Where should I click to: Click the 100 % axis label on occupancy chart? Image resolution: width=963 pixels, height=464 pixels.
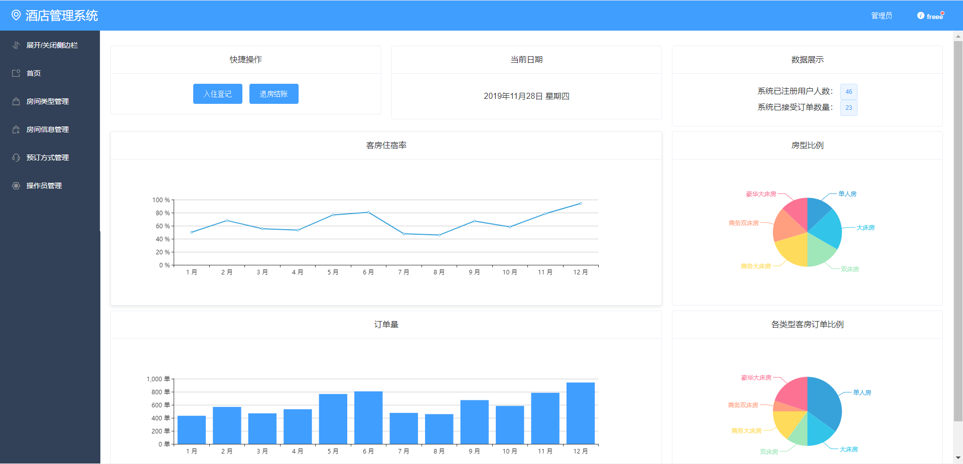(161, 200)
